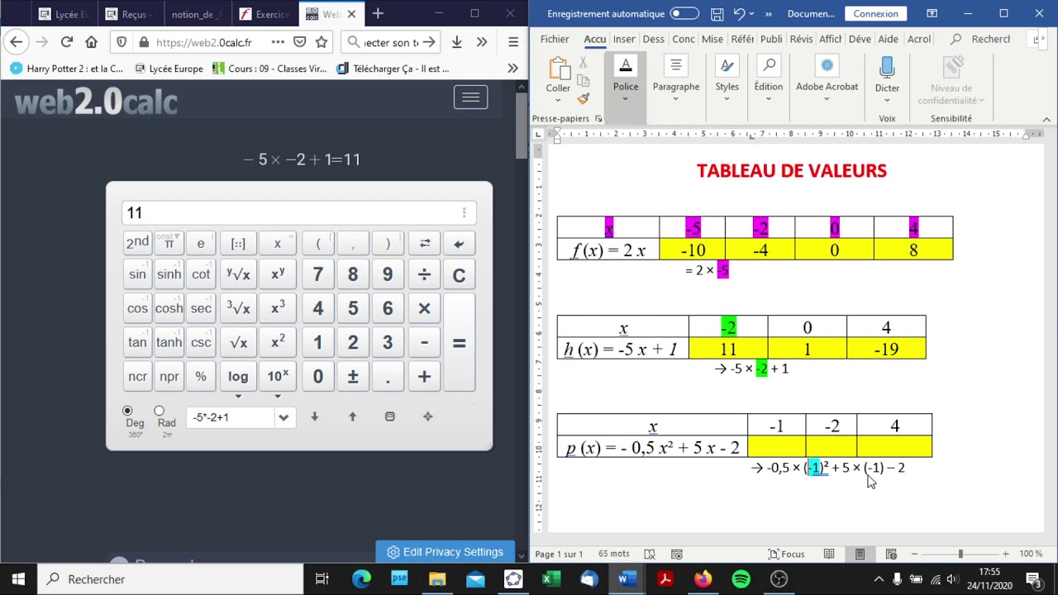1058x595 pixels.
Task: Click the calculator equals key
Action: [459, 342]
